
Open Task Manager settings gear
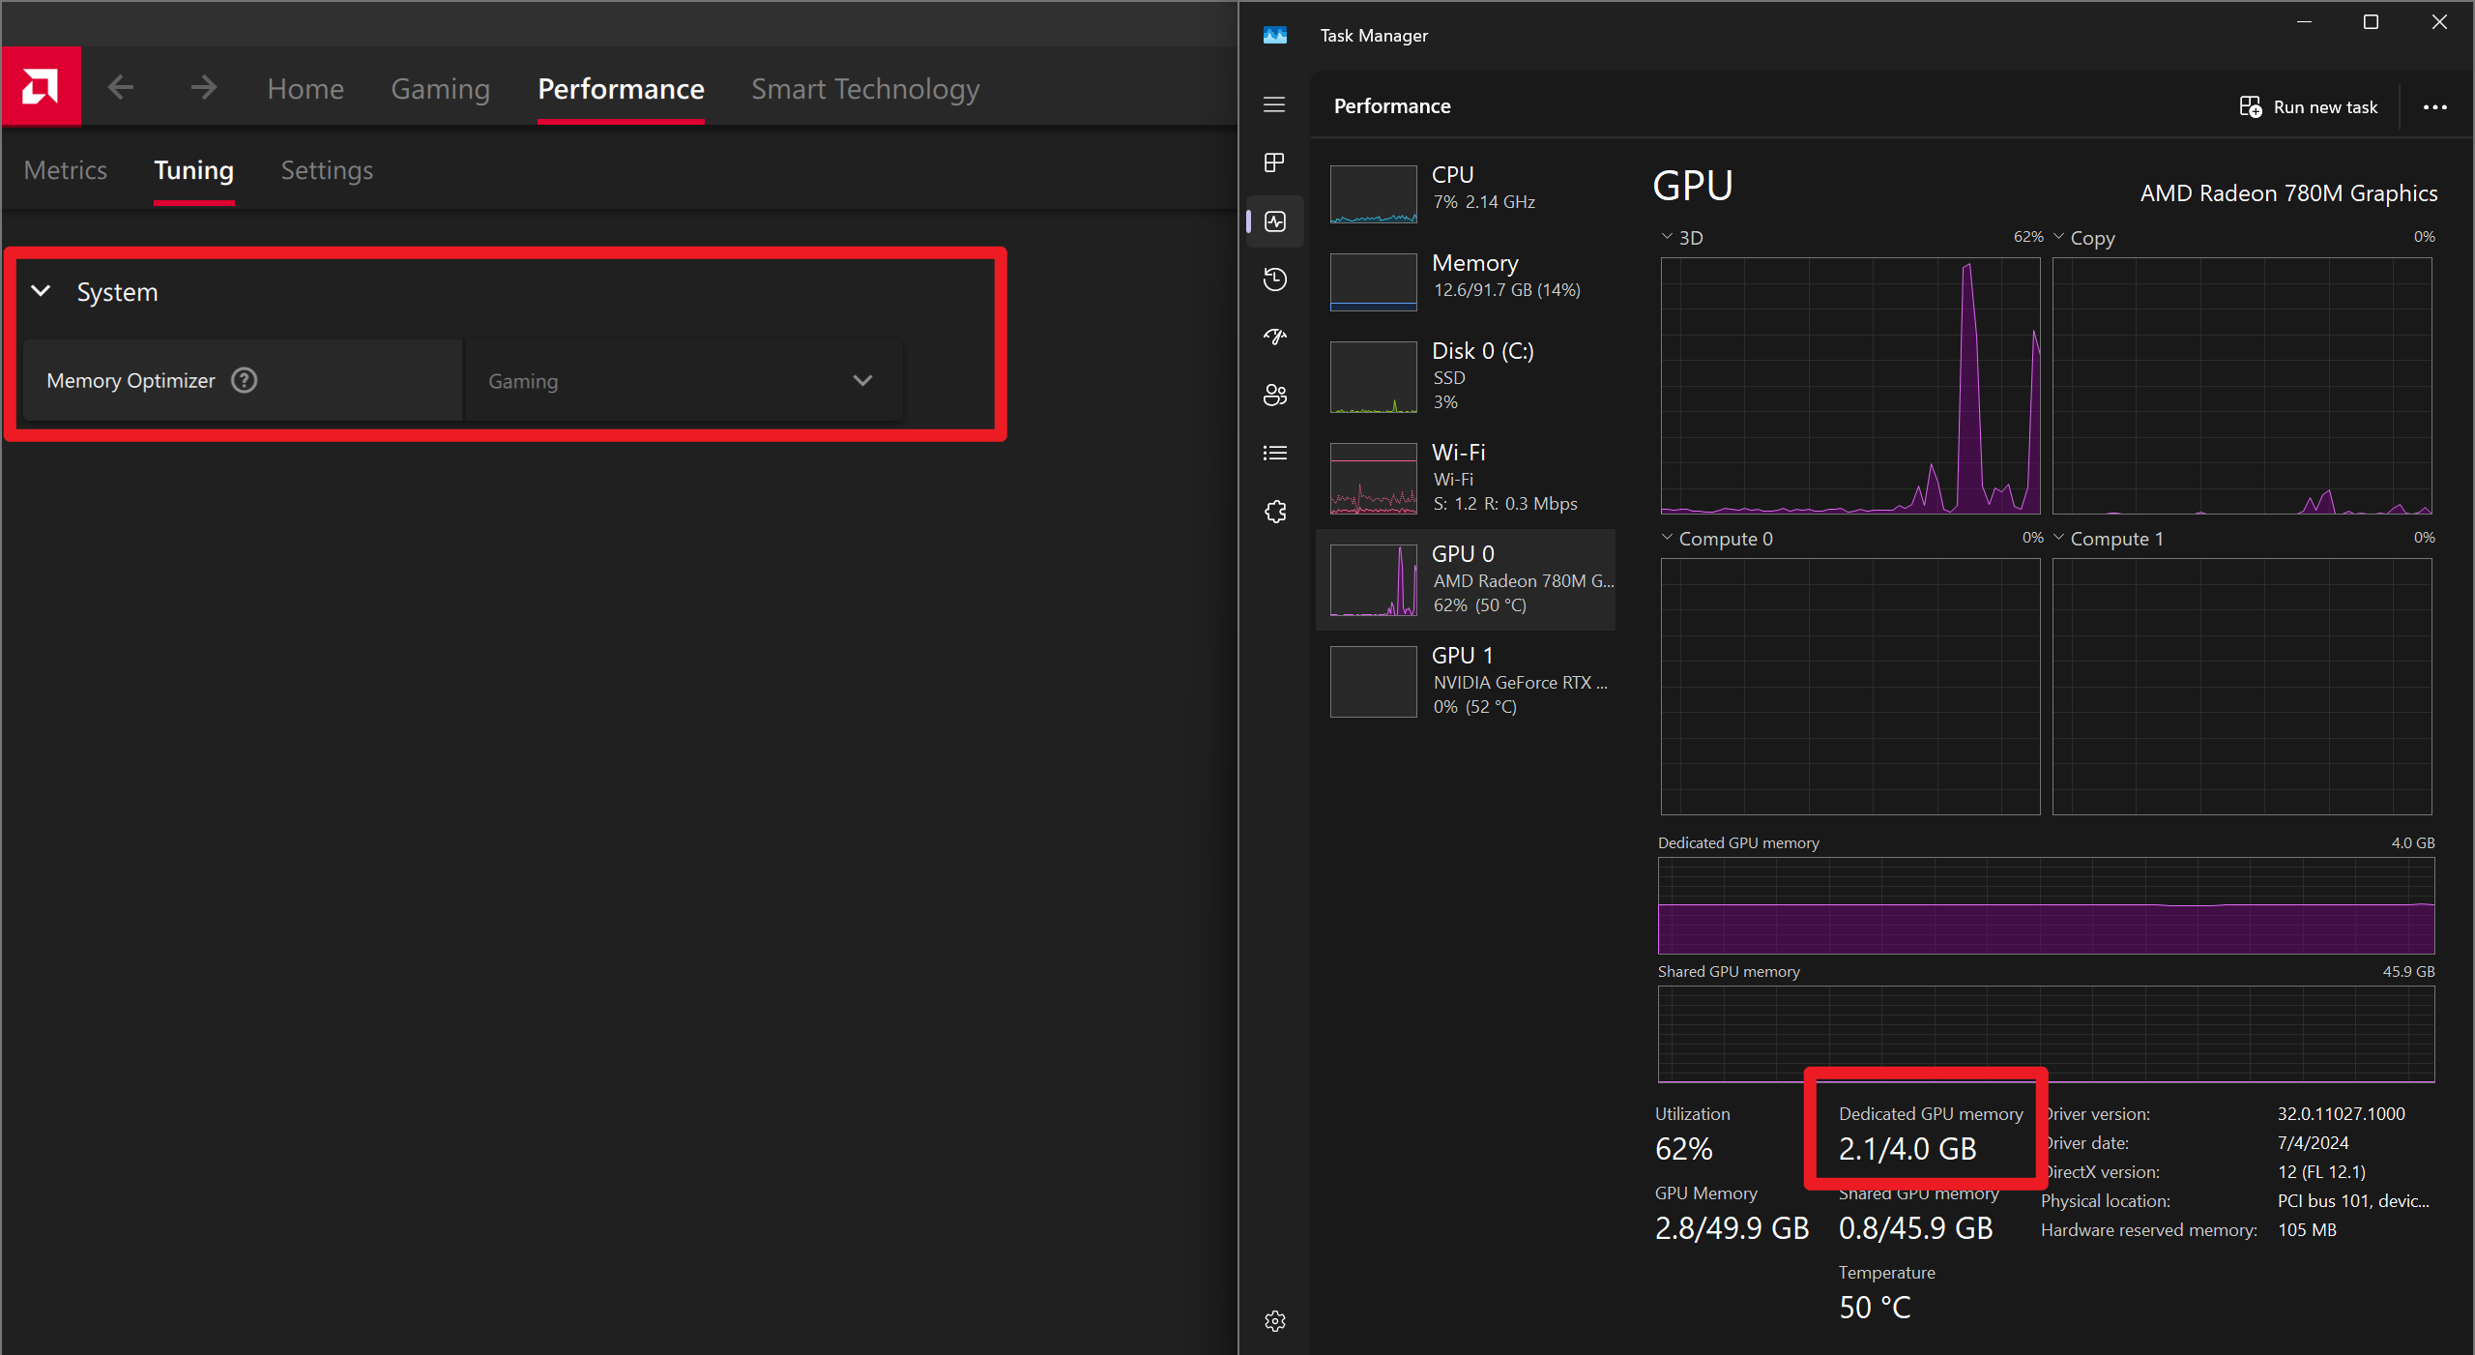tap(1274, 1321)
